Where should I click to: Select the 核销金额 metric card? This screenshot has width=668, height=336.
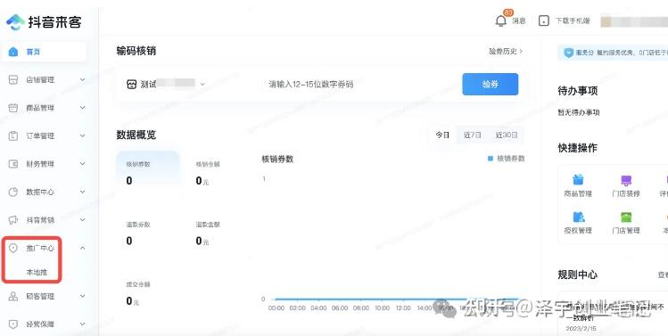coord(209,174)
